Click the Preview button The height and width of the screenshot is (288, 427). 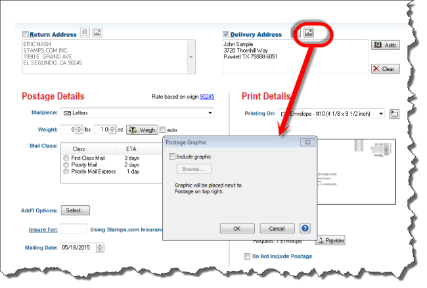[330, 241]
